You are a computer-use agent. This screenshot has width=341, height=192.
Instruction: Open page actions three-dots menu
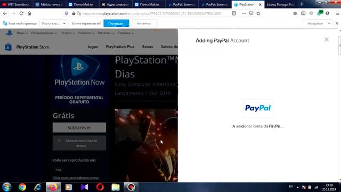[x=244, y=13]
